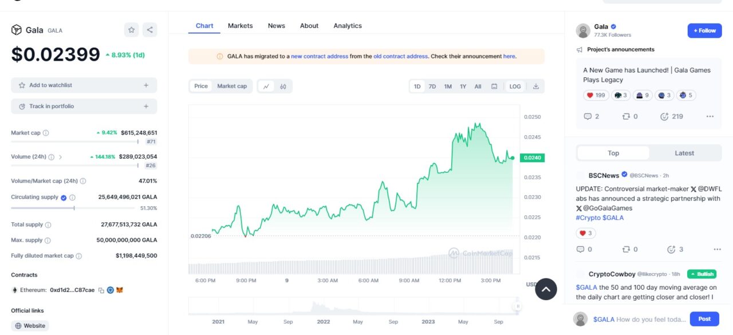Show Max. supply info icon
The width and height of the screenshot is (733, 335).
coord(48,241)
